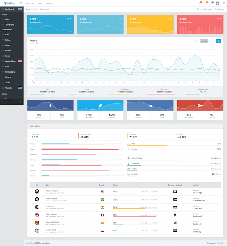Expand the Plugins sidebar section
The image size is (227, 246).
(x=12, y=77)
